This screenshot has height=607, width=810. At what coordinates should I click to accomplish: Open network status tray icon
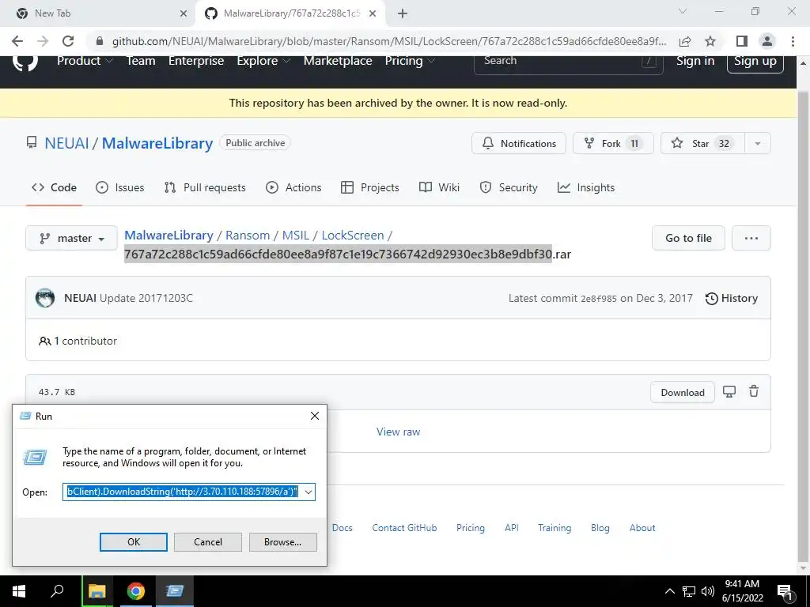689,591
